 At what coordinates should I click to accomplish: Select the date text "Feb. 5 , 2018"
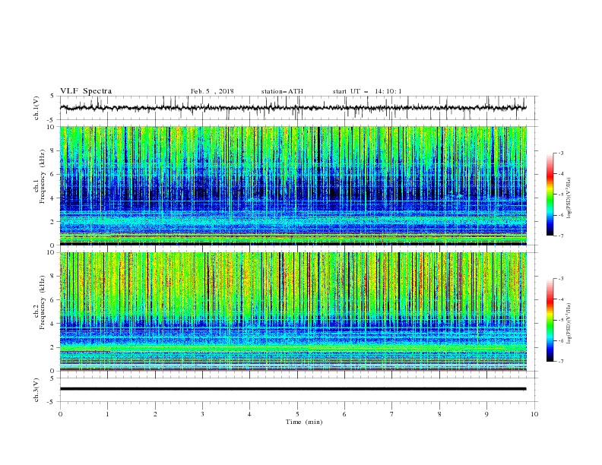pos(212,91)
